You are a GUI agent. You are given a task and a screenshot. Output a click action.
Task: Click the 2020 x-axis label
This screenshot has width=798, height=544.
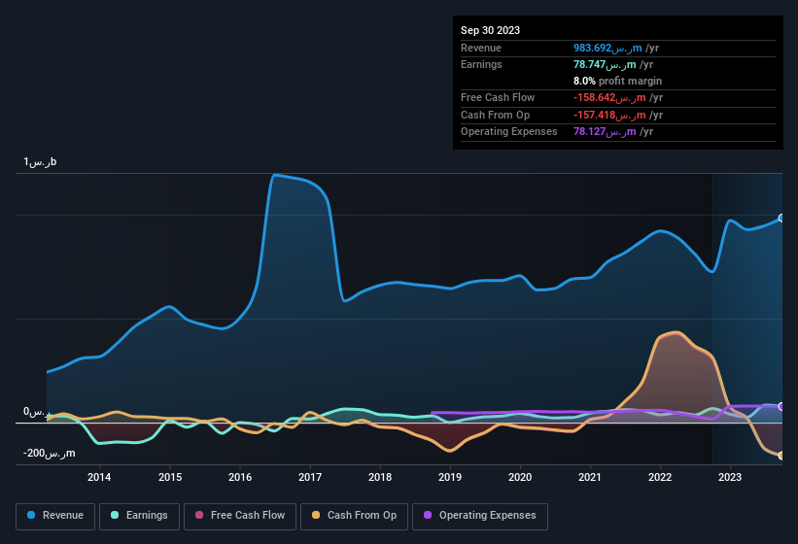click(520, 477)
